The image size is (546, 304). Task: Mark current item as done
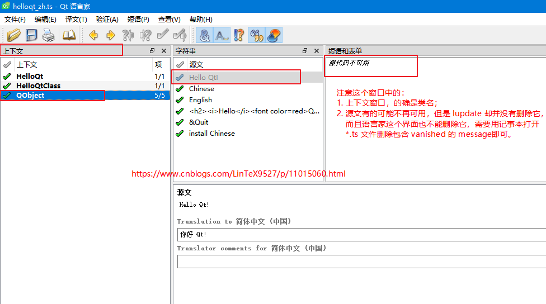[x=163, y=35]
